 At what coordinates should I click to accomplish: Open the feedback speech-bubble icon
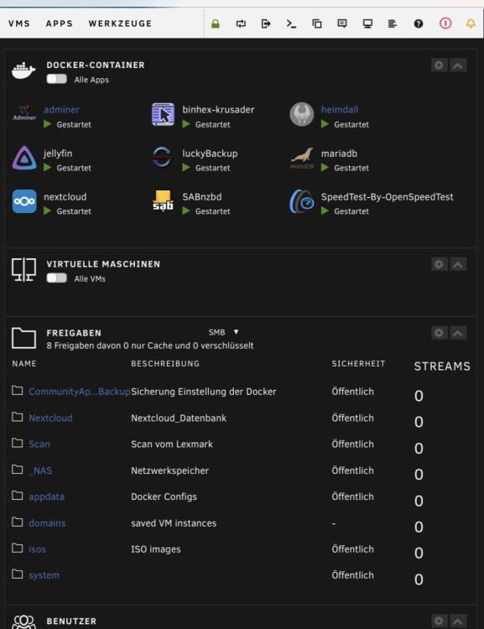(x=342, y=23)
